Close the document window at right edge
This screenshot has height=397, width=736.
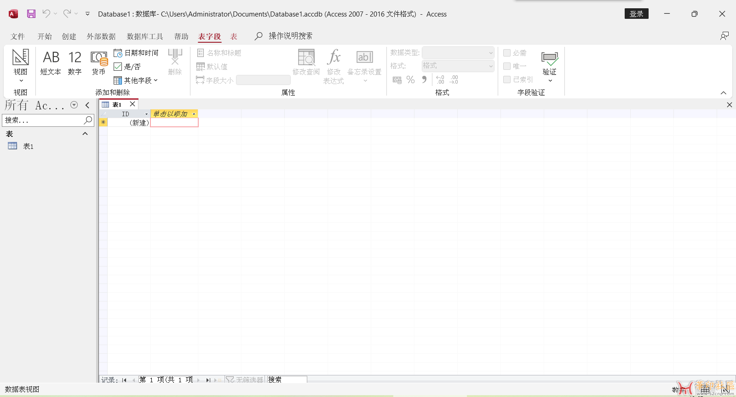click(x=730, y=105)
